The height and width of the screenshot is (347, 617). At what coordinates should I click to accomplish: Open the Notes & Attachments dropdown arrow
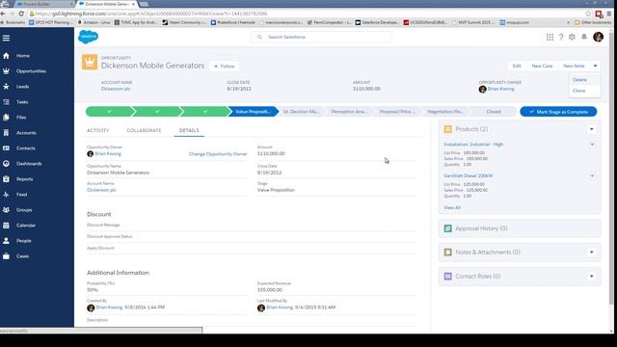(591, 253)
